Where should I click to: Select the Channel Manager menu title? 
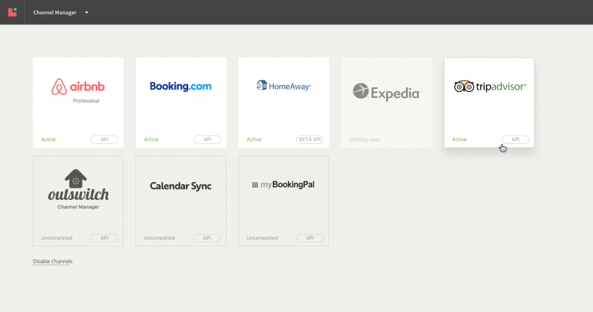point(55,13)
